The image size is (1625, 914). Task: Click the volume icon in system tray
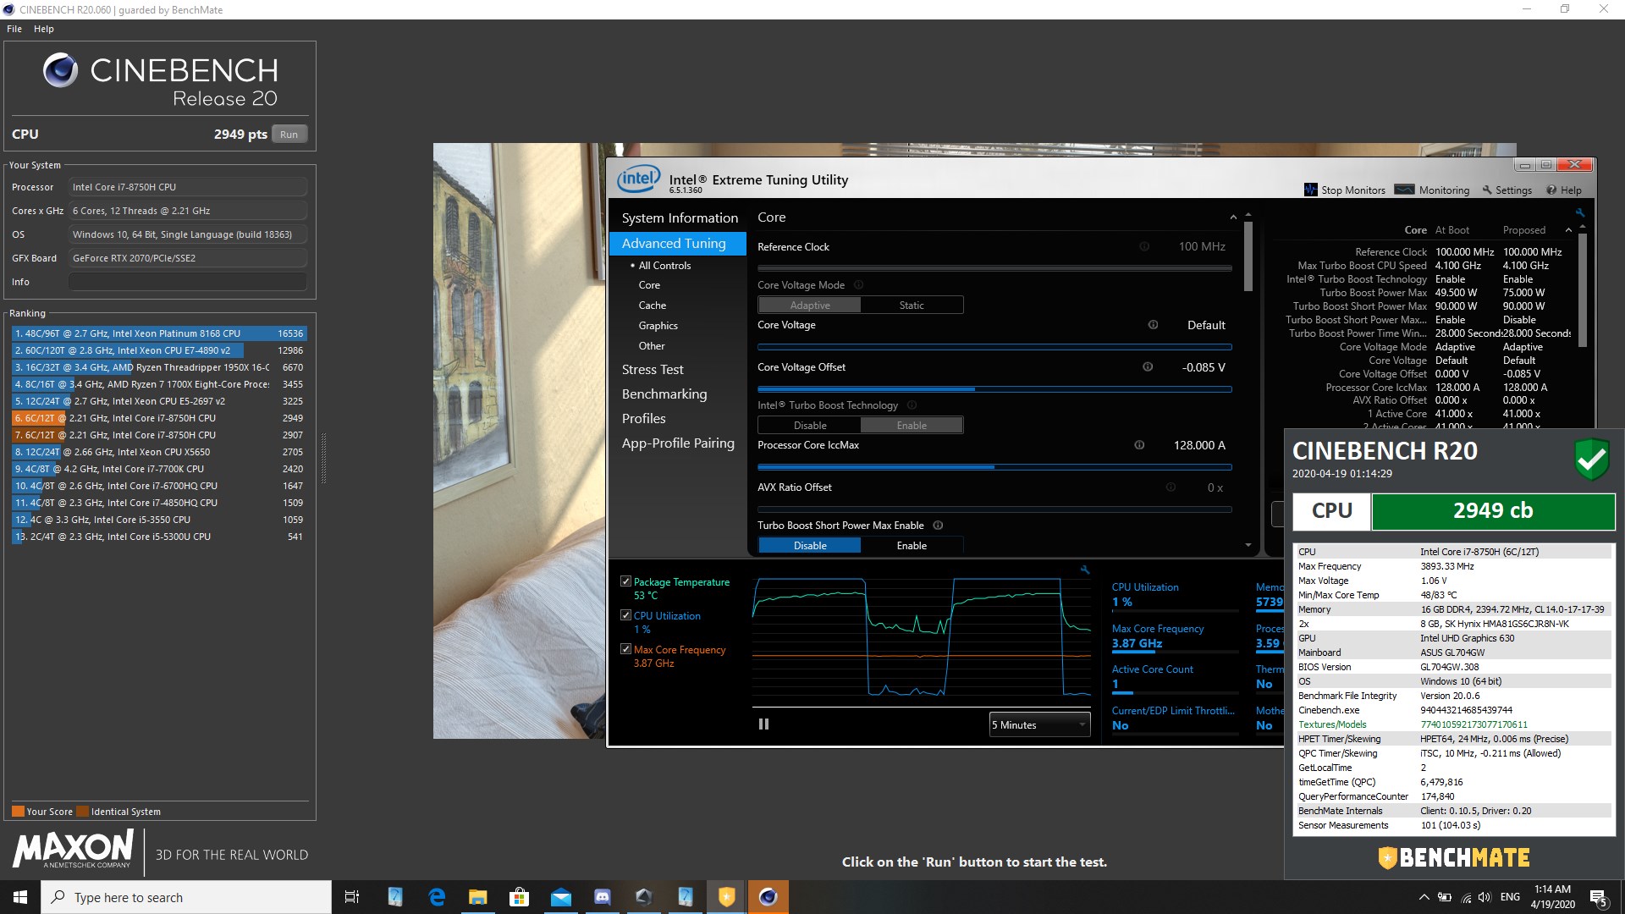[1485, 897]
